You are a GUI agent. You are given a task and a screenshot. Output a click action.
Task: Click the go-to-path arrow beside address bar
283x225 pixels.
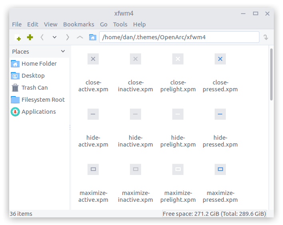point(266,37)
